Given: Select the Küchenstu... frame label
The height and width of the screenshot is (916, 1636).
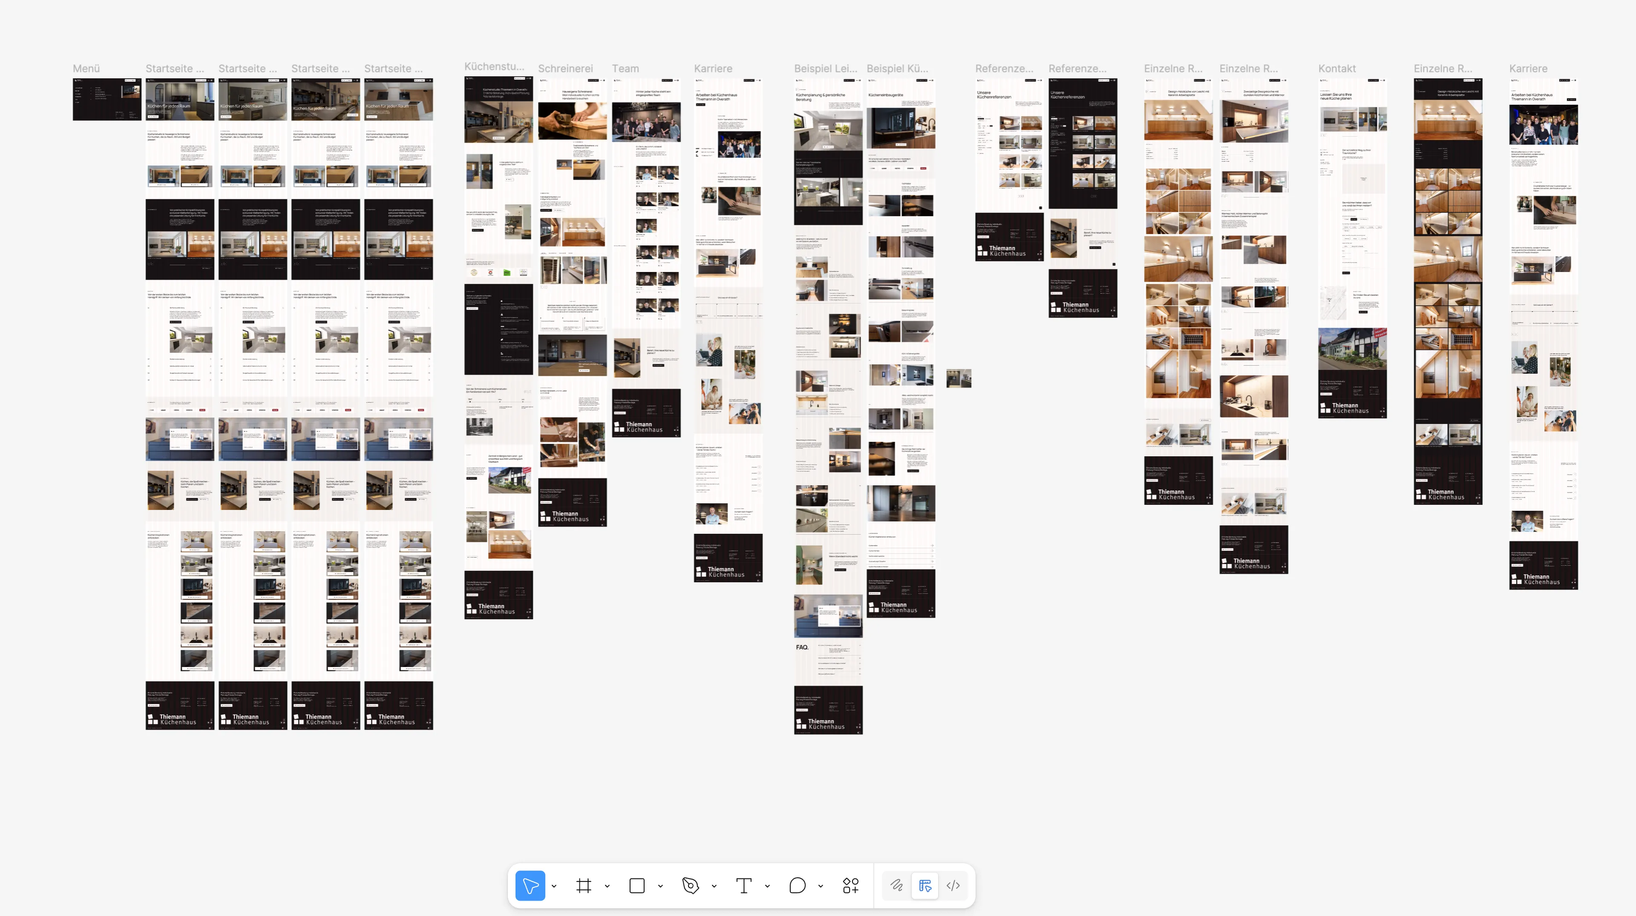Looking at the screenshot, I should [x=494, y=66].
